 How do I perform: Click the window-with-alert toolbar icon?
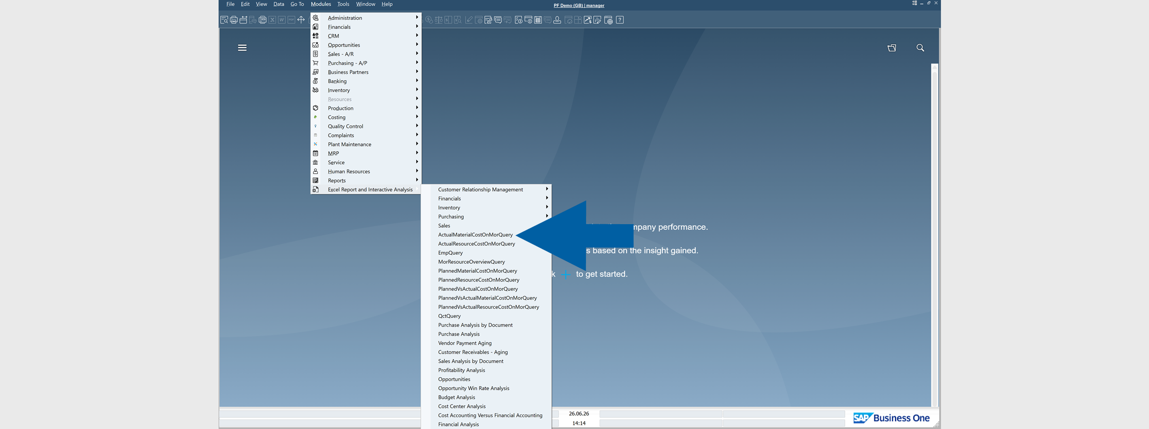pos(528,20)
